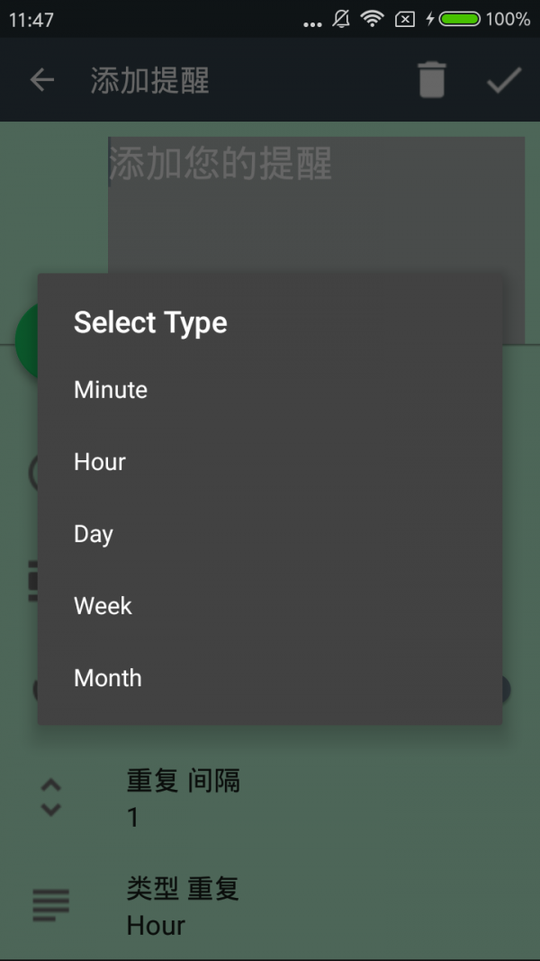Tap the checkmark save icon
The image size is (540, 961).
point(505,79)
